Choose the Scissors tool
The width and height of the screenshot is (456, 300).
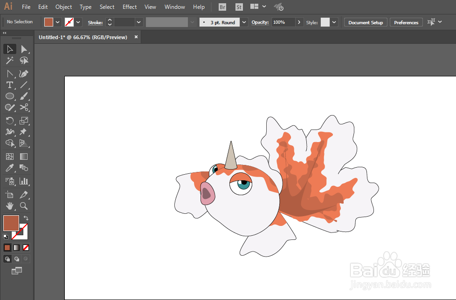click(24, 108)
